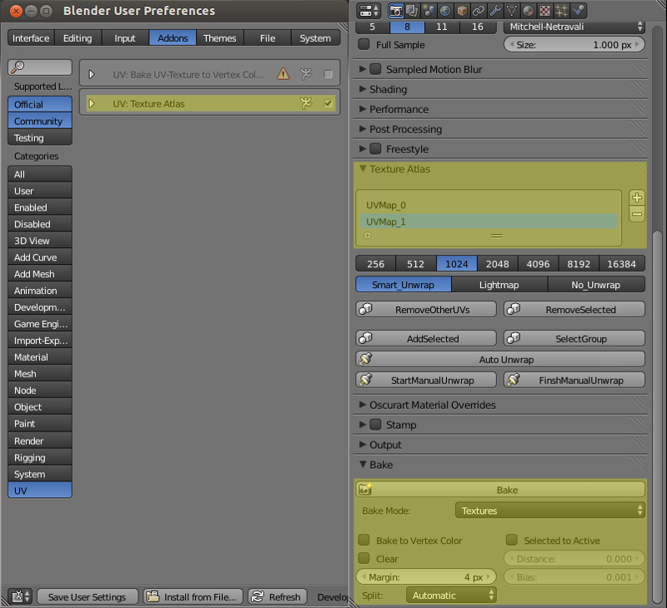
Task: Click the plus icon to add atlas group
Action: (x=637, y=197)
